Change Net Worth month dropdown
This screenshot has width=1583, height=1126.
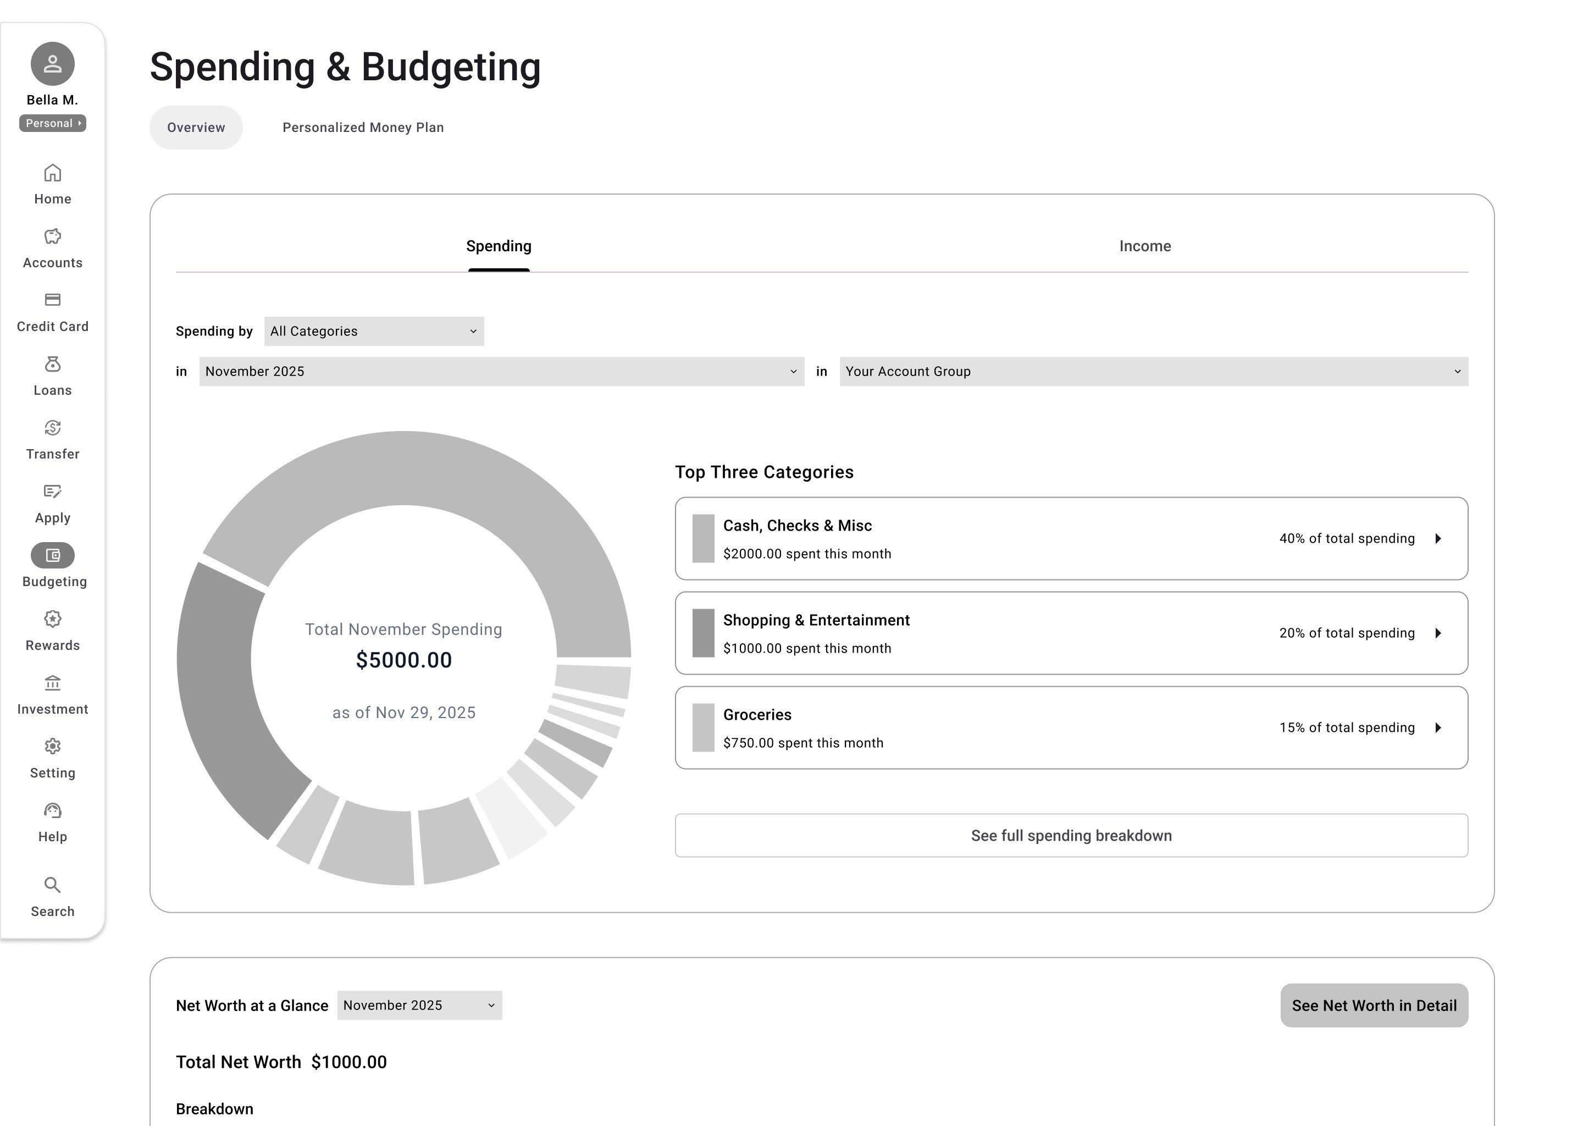[x=419, y=1006]
